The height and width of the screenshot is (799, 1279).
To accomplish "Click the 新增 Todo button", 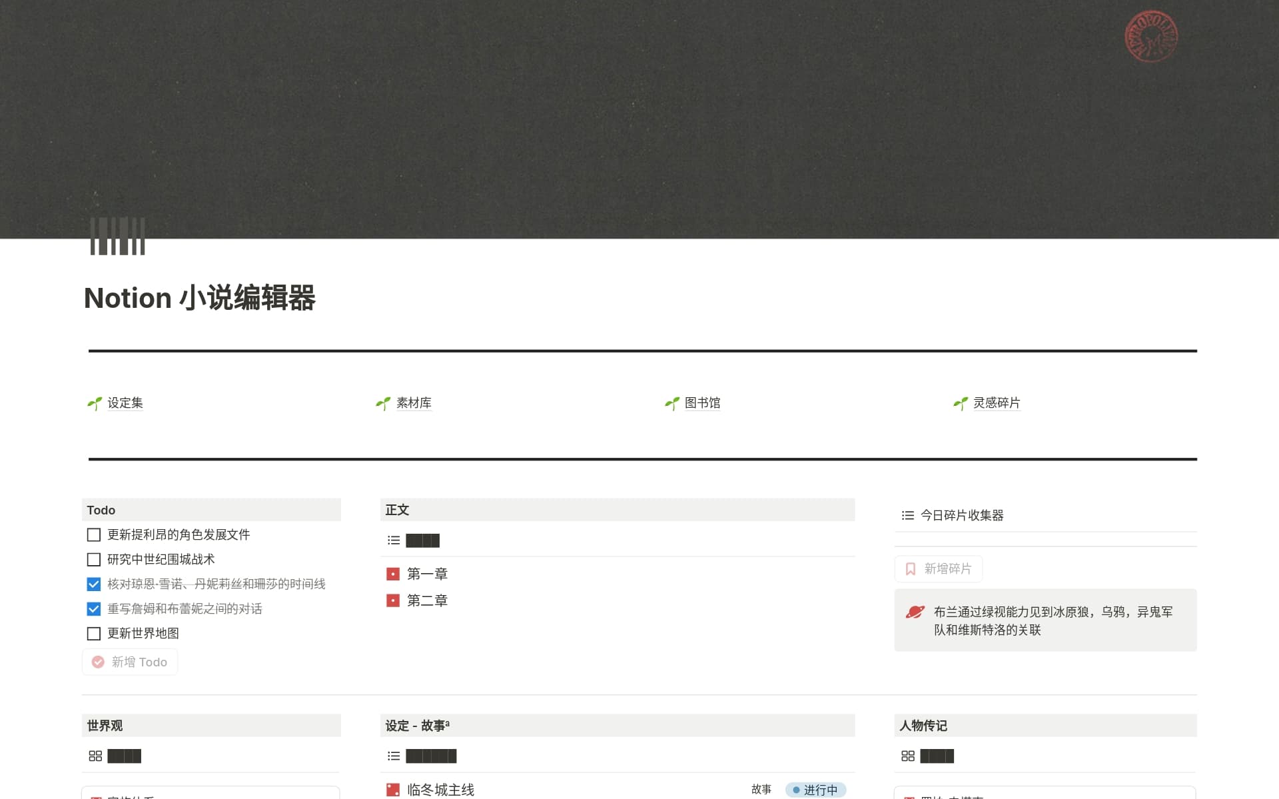I will point(130,662).
